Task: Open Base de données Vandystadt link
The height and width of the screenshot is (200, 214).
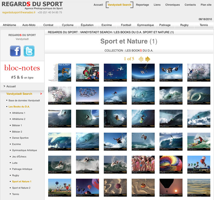Action: coord(24,100)
